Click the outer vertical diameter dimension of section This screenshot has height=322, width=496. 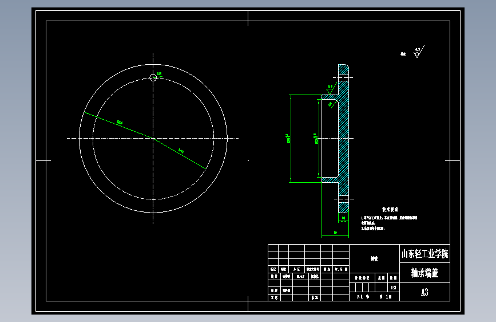click(x=288, y=139)
